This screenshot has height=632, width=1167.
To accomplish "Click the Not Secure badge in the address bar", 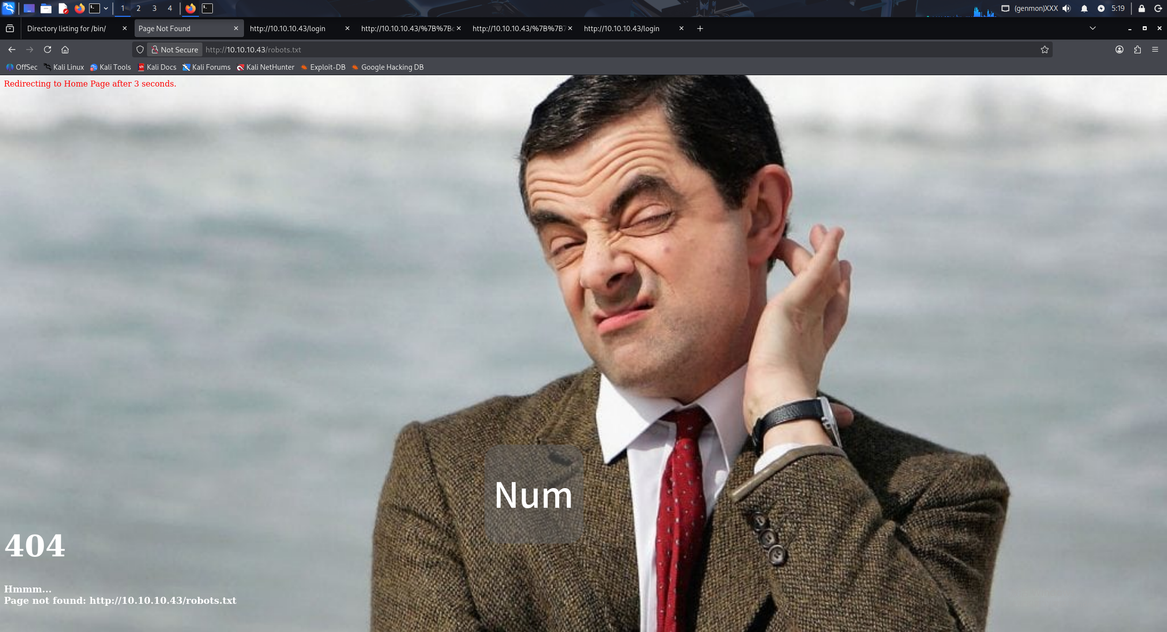I will coord(174,49).
